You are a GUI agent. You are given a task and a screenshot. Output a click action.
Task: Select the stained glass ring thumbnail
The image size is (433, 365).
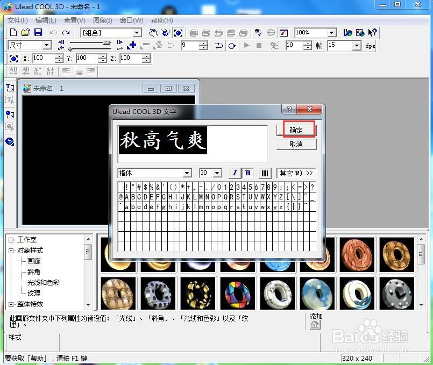point(237,293)
